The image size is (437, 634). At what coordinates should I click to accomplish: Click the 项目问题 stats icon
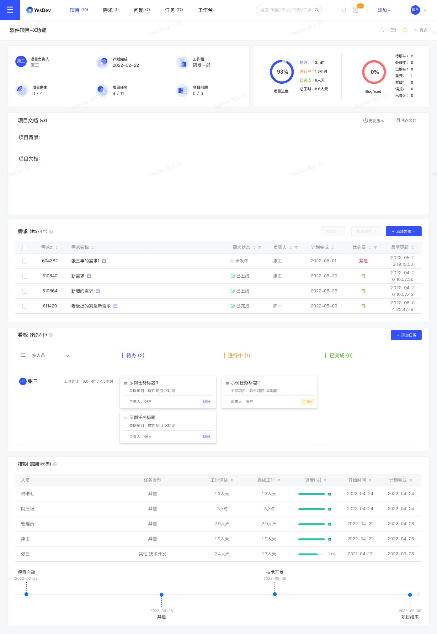(182, 90)
